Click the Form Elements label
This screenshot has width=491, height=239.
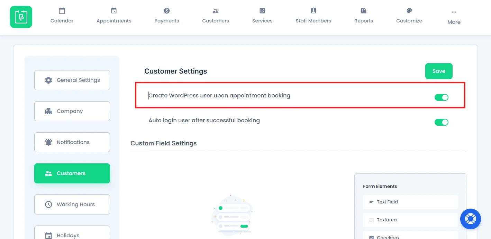380,187
